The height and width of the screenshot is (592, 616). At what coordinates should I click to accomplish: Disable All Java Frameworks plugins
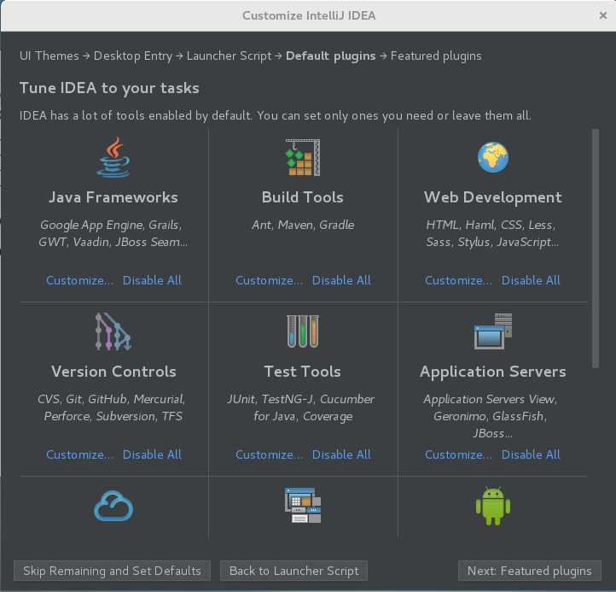(152, 280)
